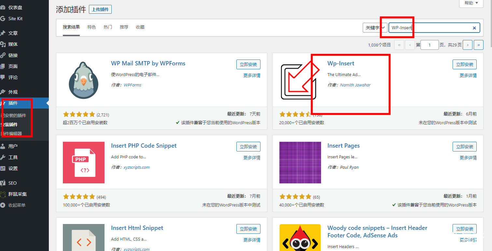Open author link WPForms
Screen dimensions: 492x251
coord(133,85)
